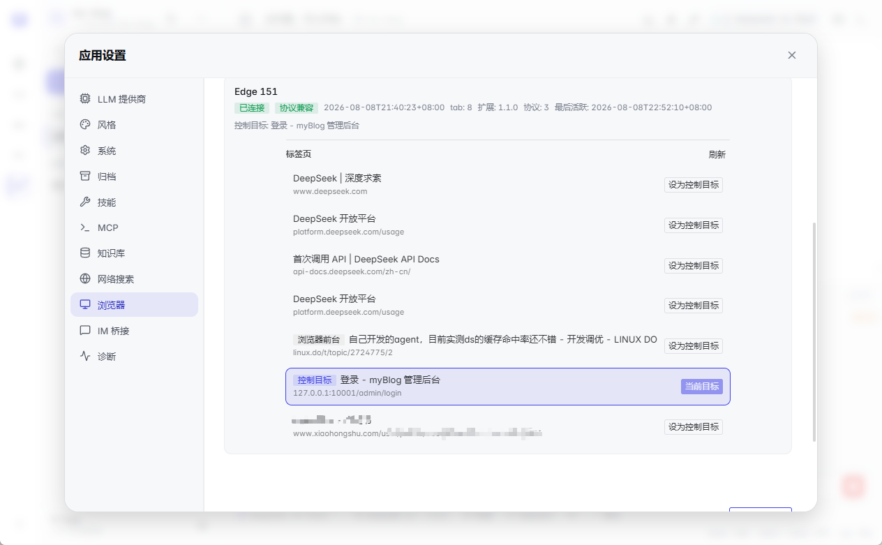Click the MCP terminal prompt icon
The image size is (882, 545).
pos(85,227)
